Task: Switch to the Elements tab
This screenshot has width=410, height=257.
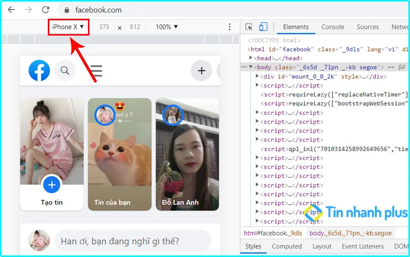Action: pos(296,27)
